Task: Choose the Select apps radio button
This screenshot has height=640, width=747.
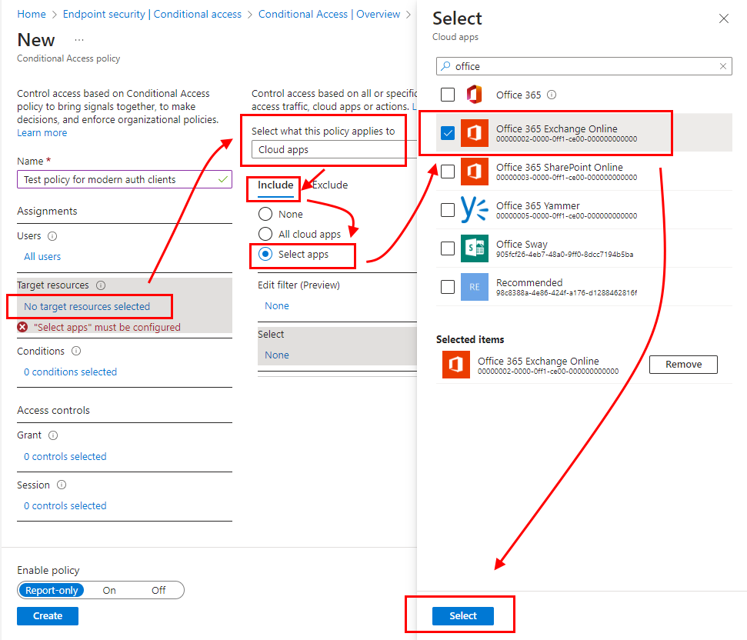Action: pyautogui.click(x=265, y=255)
